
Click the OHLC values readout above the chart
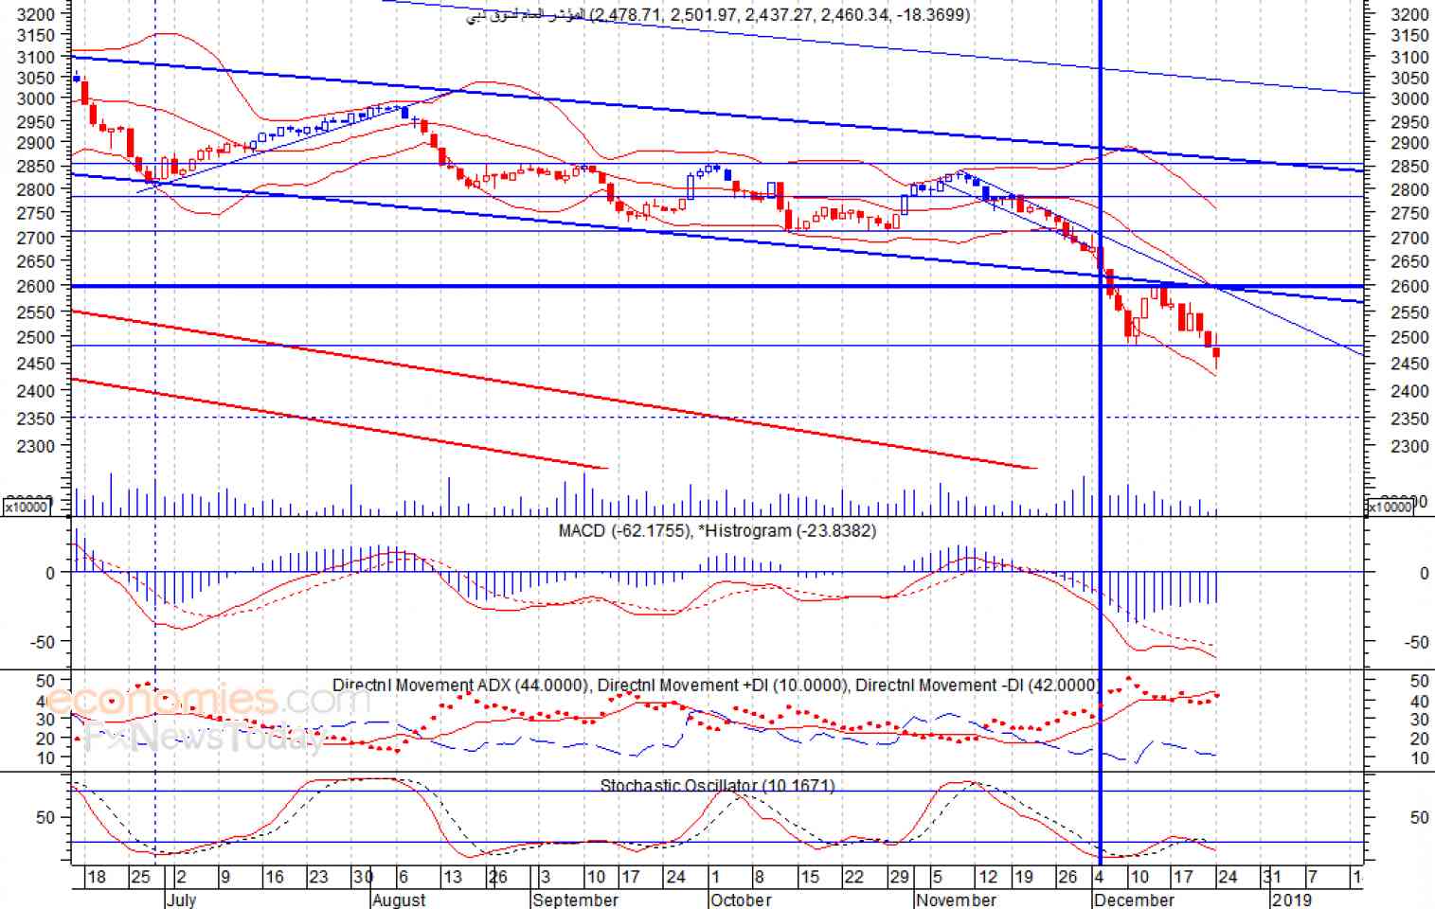780,15
